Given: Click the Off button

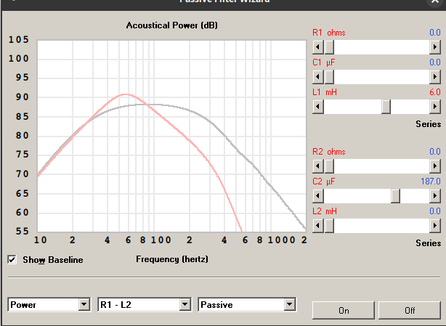Looking at the screenshot, I should pos(410,311).
